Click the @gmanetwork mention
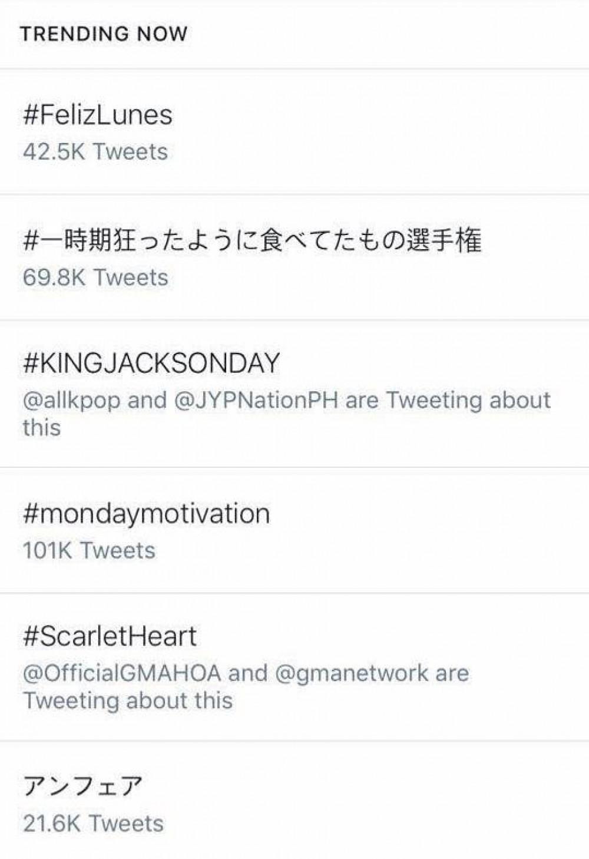Image resolution: width=589 pixels, height=859 pixels. pyautogui.click(x=352, y=673)
